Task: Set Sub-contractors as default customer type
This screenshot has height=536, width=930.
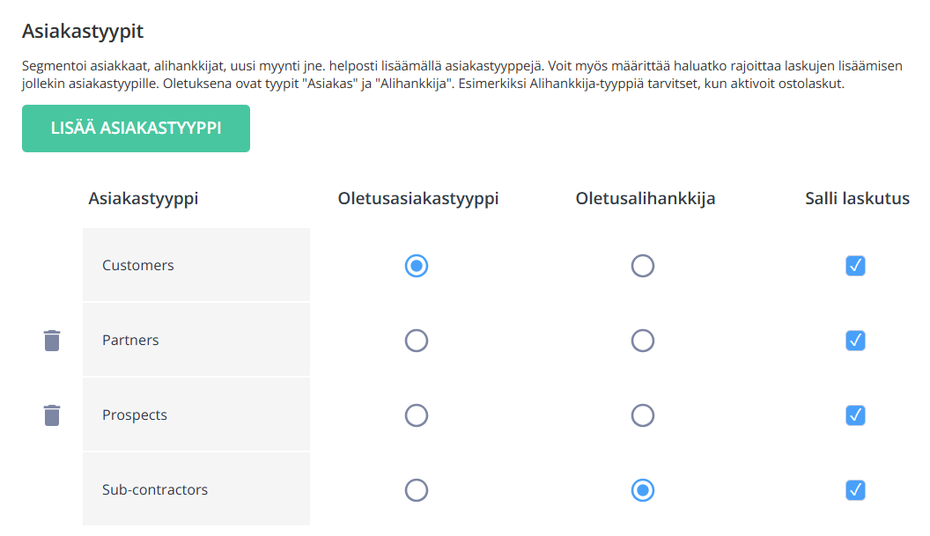Action: pos(417,490)
